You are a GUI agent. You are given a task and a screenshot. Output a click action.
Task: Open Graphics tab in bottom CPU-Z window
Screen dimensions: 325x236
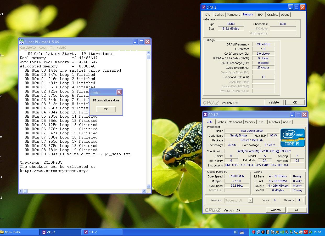pos(274,122)
